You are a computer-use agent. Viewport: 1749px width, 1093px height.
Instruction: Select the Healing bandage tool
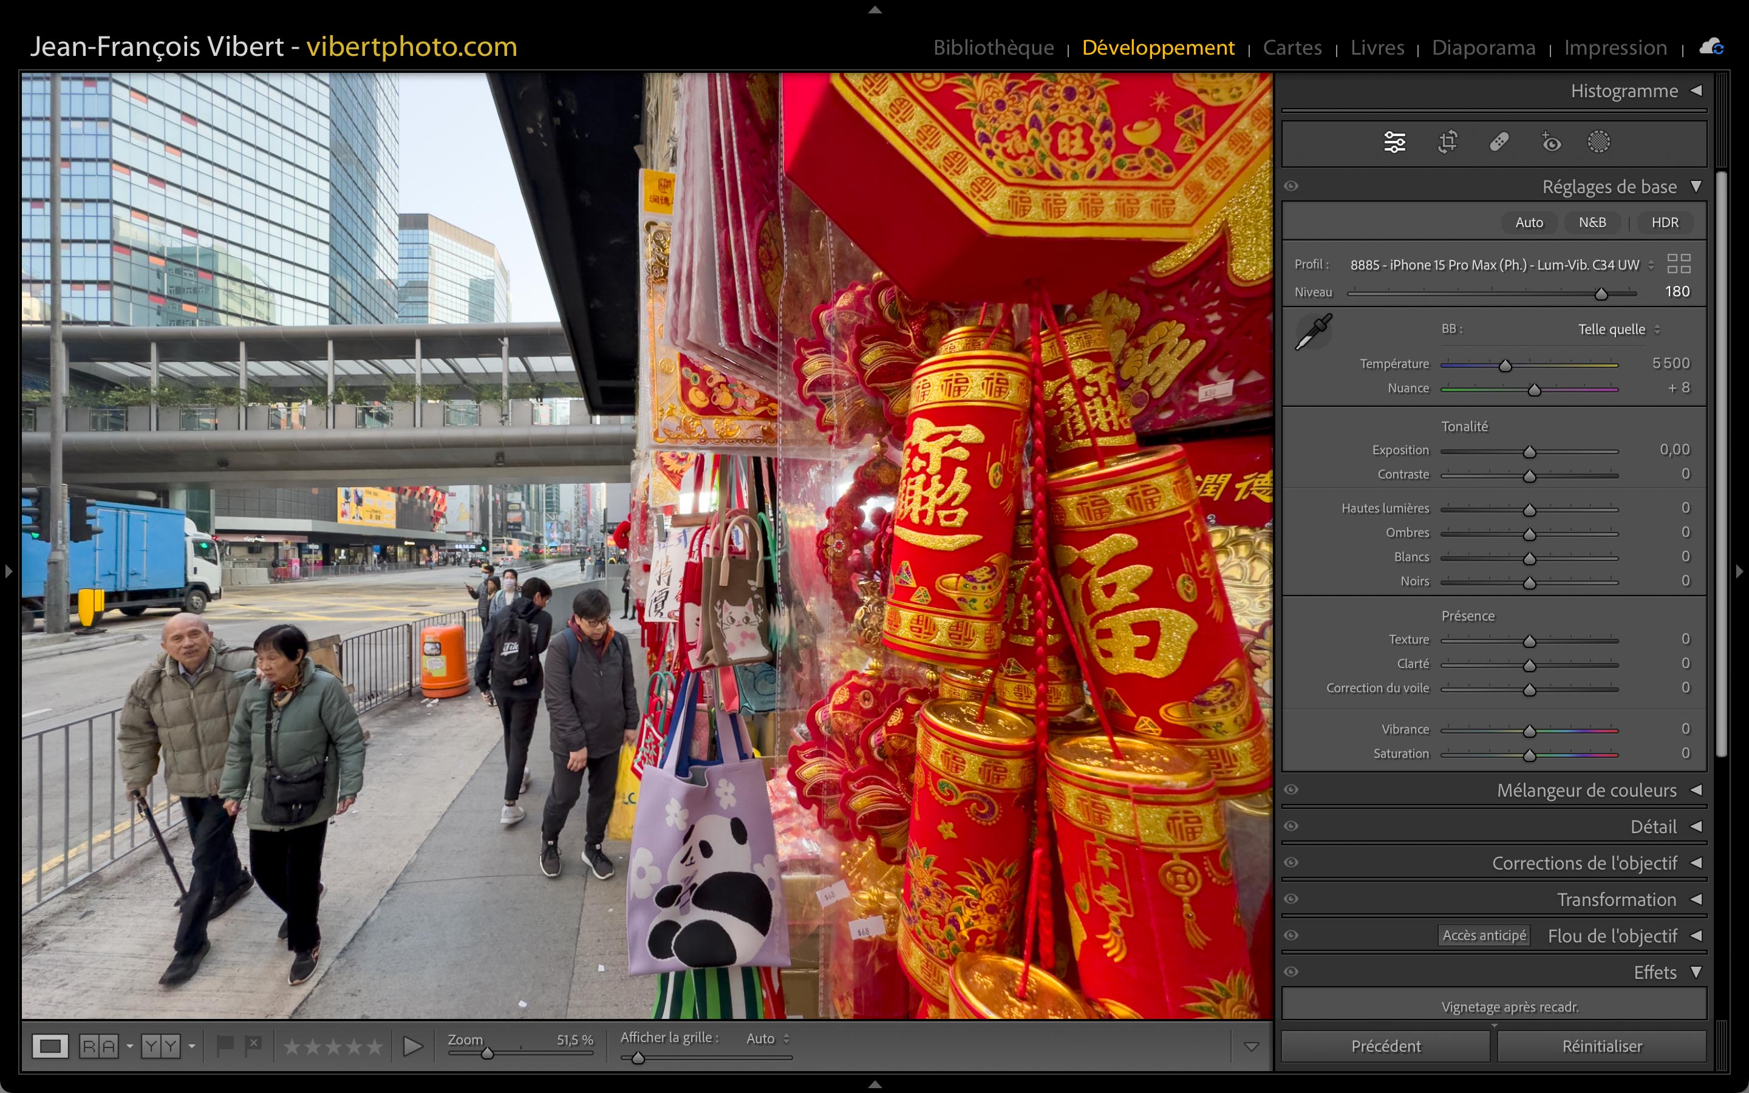pos(1499,143)
